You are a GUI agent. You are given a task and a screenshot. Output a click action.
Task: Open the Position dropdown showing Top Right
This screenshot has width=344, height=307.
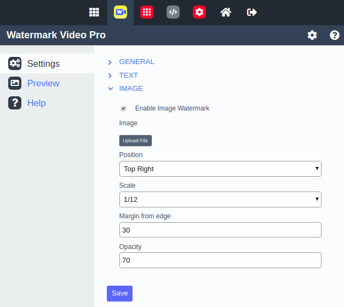pyautogui.click(x=220, y=169)
